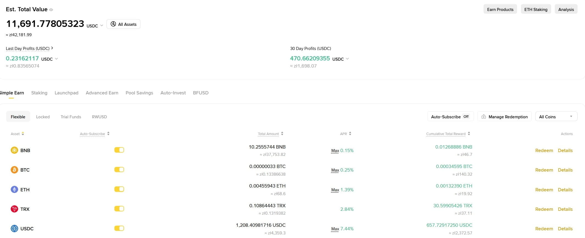
Task: View Details for ETH
Action: (565, 190)
